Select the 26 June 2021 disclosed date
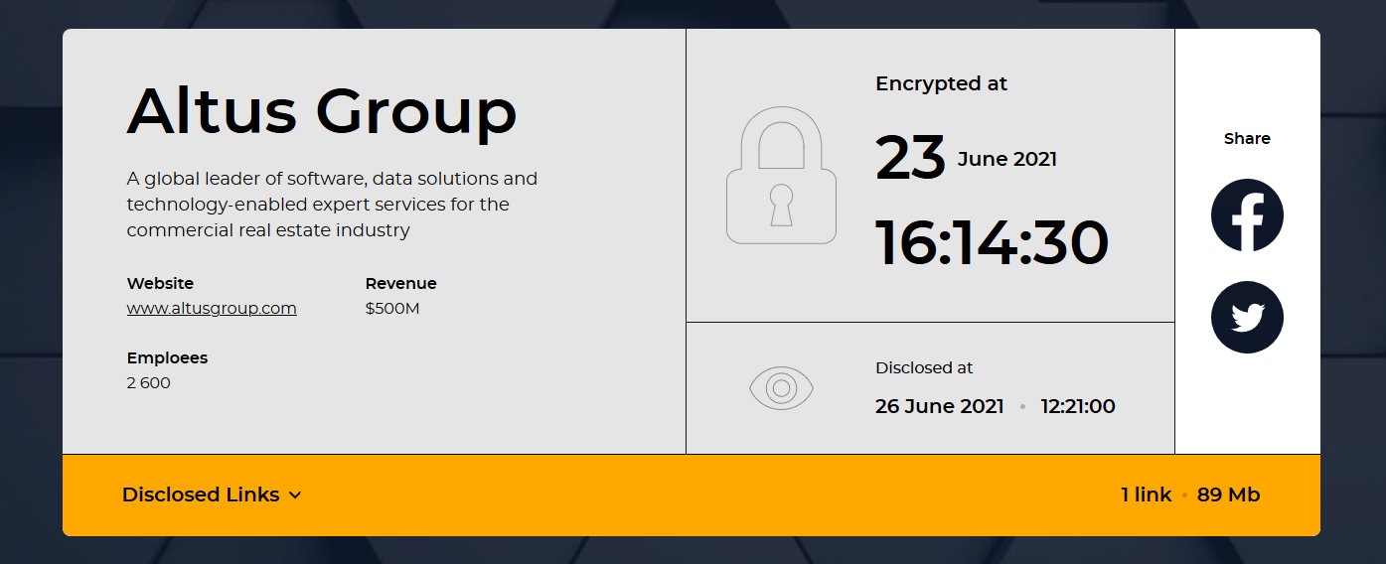 pyautogui.click(x=940, y=406)
